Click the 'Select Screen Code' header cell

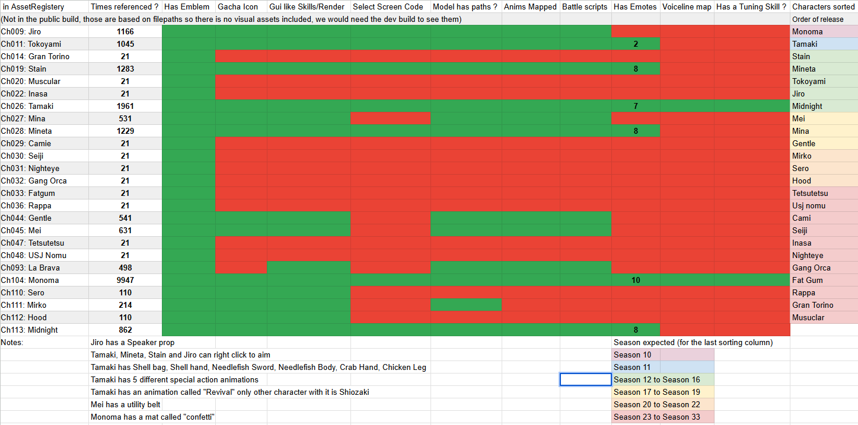(390, 7)
